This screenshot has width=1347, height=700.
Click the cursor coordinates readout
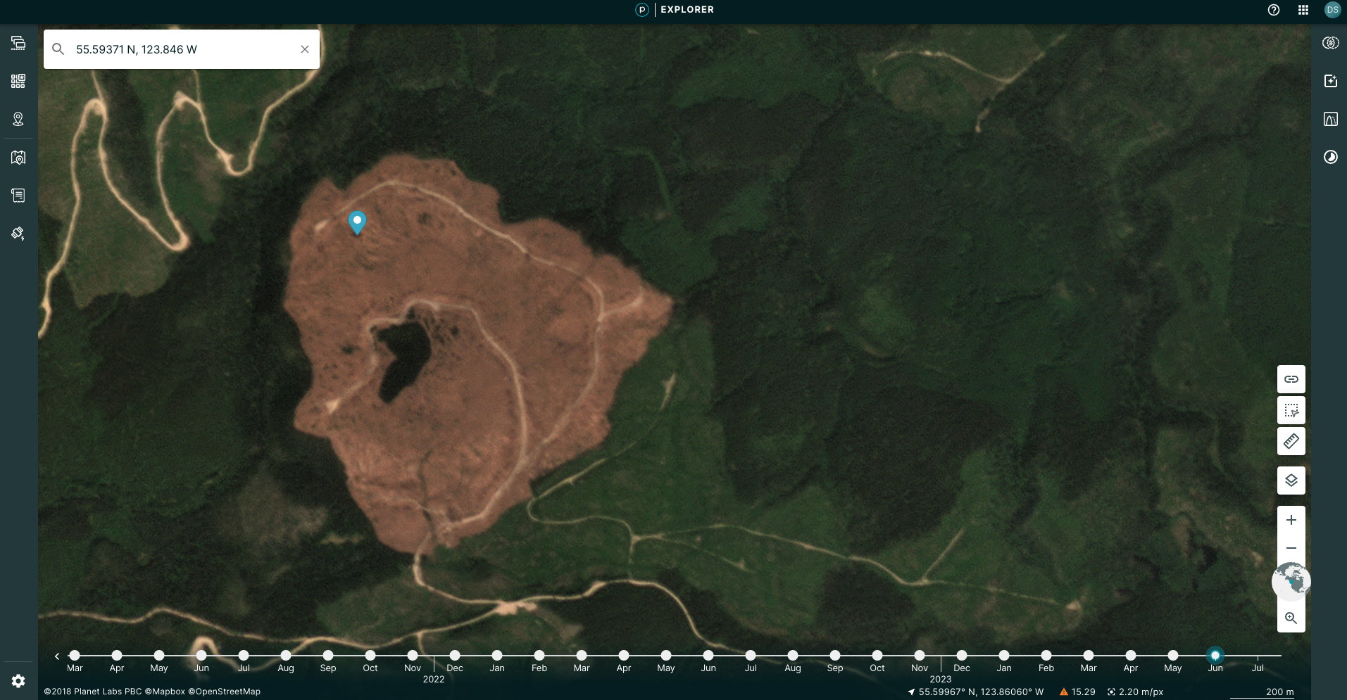click(975, 692)
